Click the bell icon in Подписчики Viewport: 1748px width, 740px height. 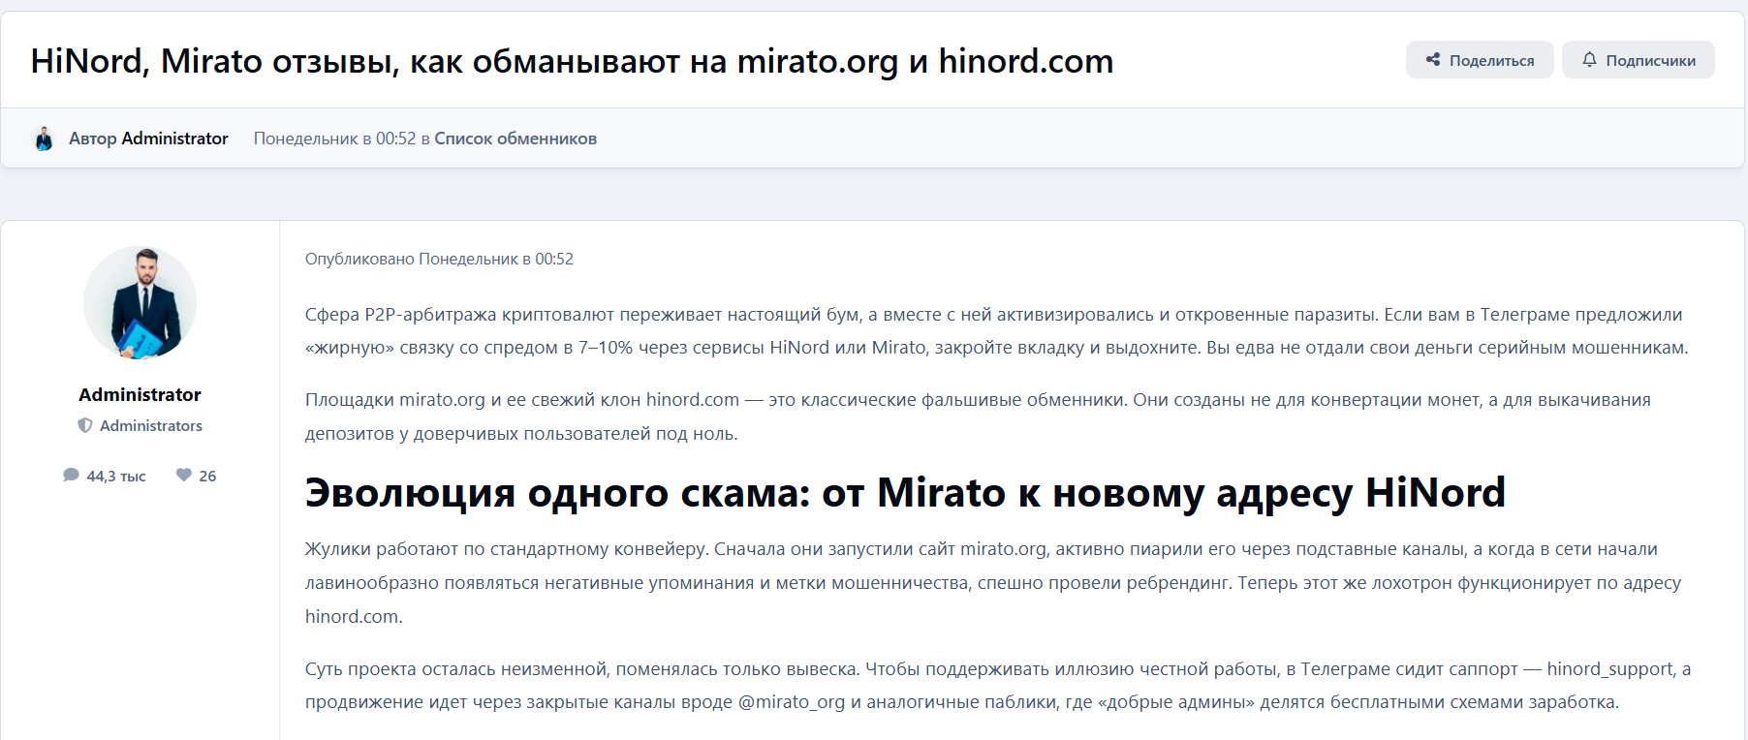point(1589,60)
